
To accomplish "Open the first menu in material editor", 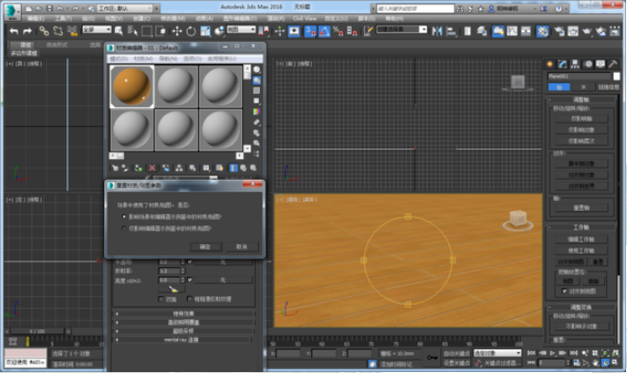I will (x=119, y=59).
